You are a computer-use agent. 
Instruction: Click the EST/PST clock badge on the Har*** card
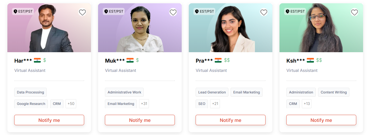[x=23, y=11]
